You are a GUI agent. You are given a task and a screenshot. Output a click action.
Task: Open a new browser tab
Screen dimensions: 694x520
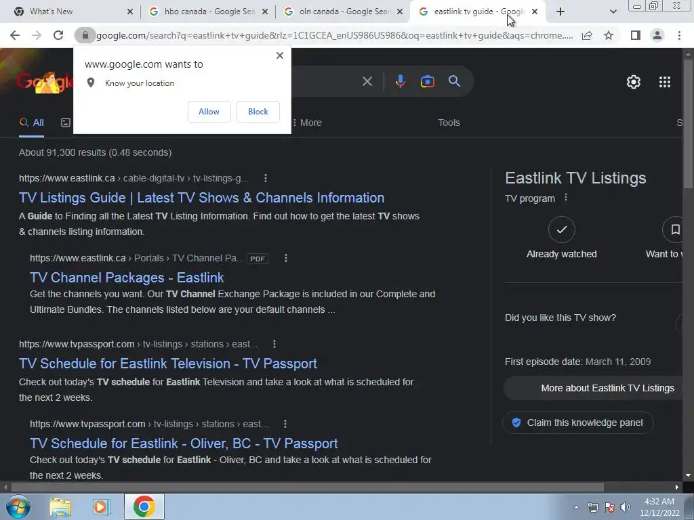coord(560,12)
